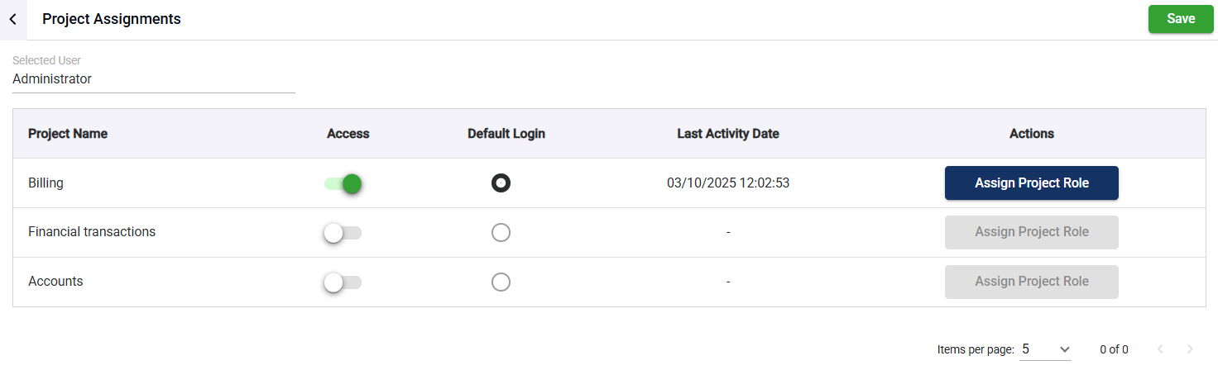This screenshot has height=370, width=1218.
Task: Click the Billing last activity date
Action: (728, 183)
